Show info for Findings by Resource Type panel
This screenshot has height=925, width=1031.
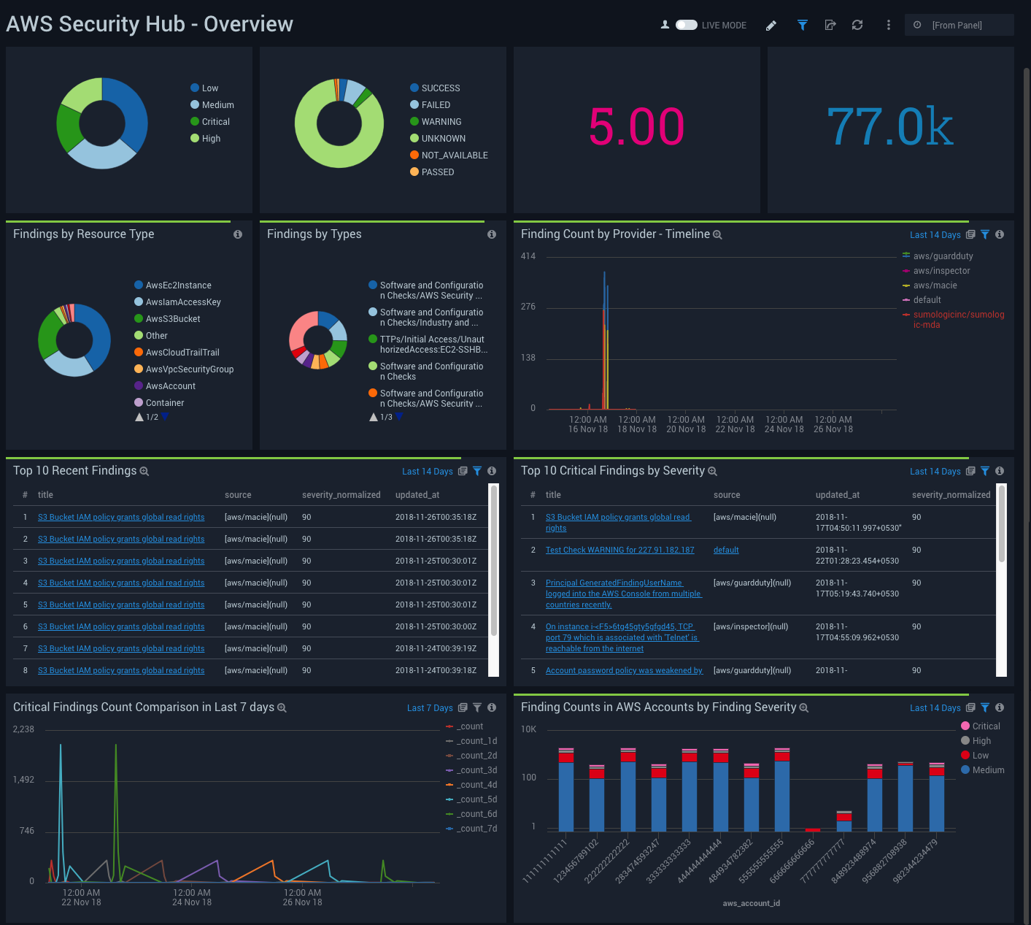[237, 234]
